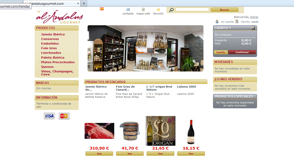Click into the search text field
Viewport: 294px width, 156px height.
(192, 9)
